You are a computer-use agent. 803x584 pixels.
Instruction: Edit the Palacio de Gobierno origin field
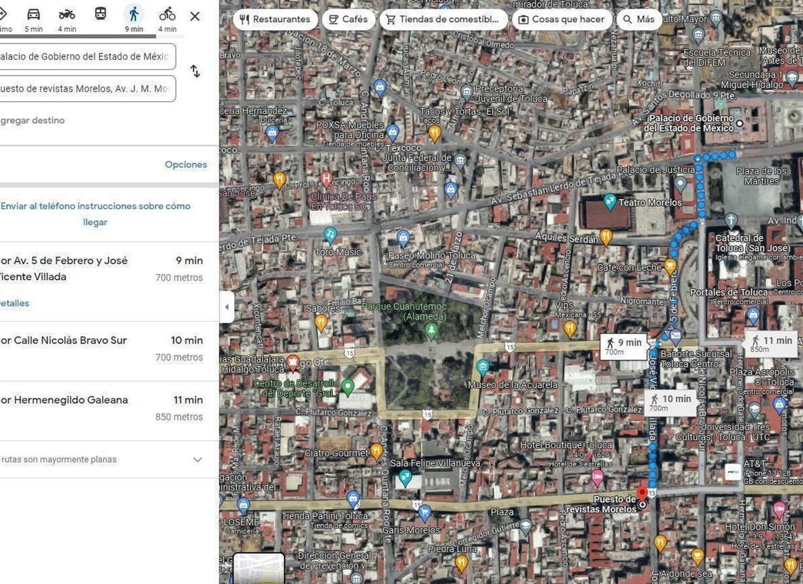86,56
